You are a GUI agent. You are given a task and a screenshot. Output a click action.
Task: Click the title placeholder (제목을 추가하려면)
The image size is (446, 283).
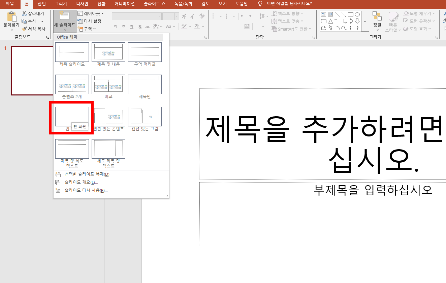click(323, 134)
